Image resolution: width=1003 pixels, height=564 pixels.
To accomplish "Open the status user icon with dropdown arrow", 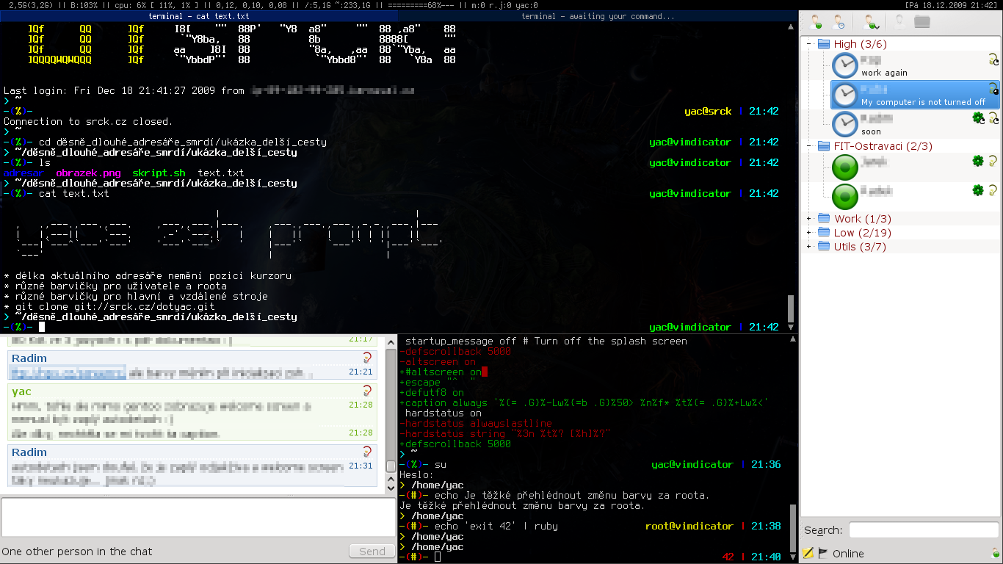I will (872, 22).
